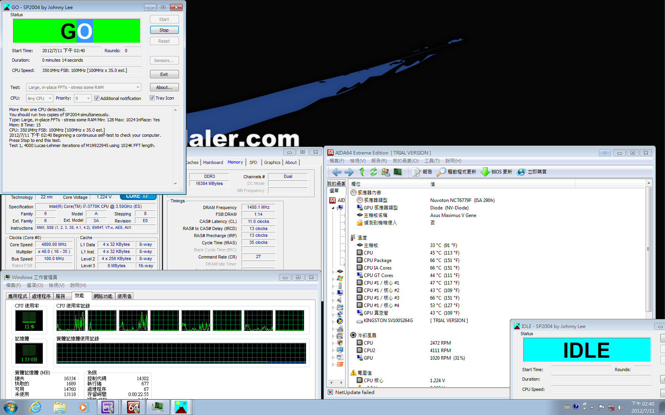Image resolution: width=665 pixels, height=415 pixels.
Task: Open 檔案(F) menu in AIDA64
Action: pyautogui.click(x=337, y=161)
